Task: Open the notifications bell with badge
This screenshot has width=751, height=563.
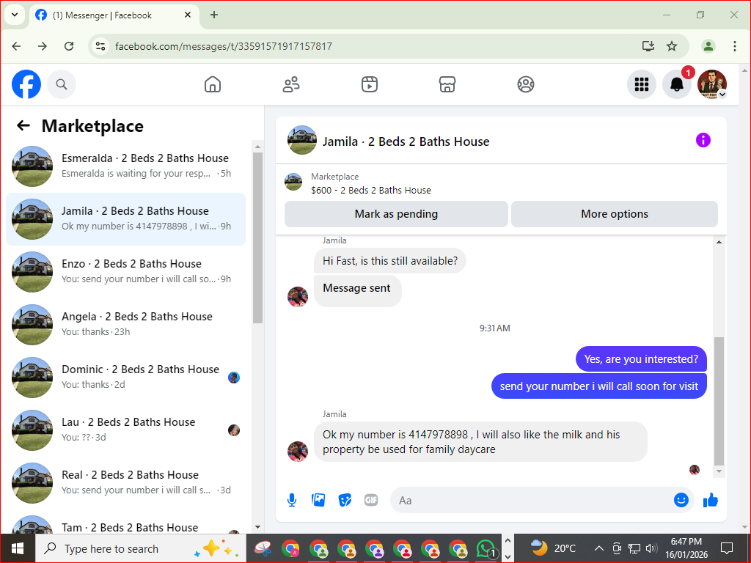Action: tap(677, 84)
